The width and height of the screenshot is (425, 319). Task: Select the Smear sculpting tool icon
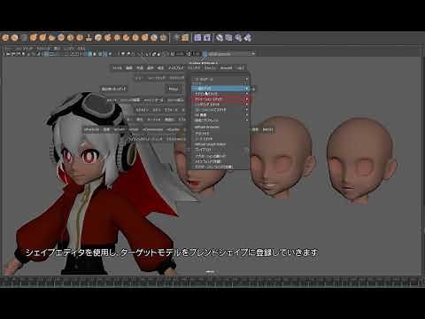pos(135,38)
